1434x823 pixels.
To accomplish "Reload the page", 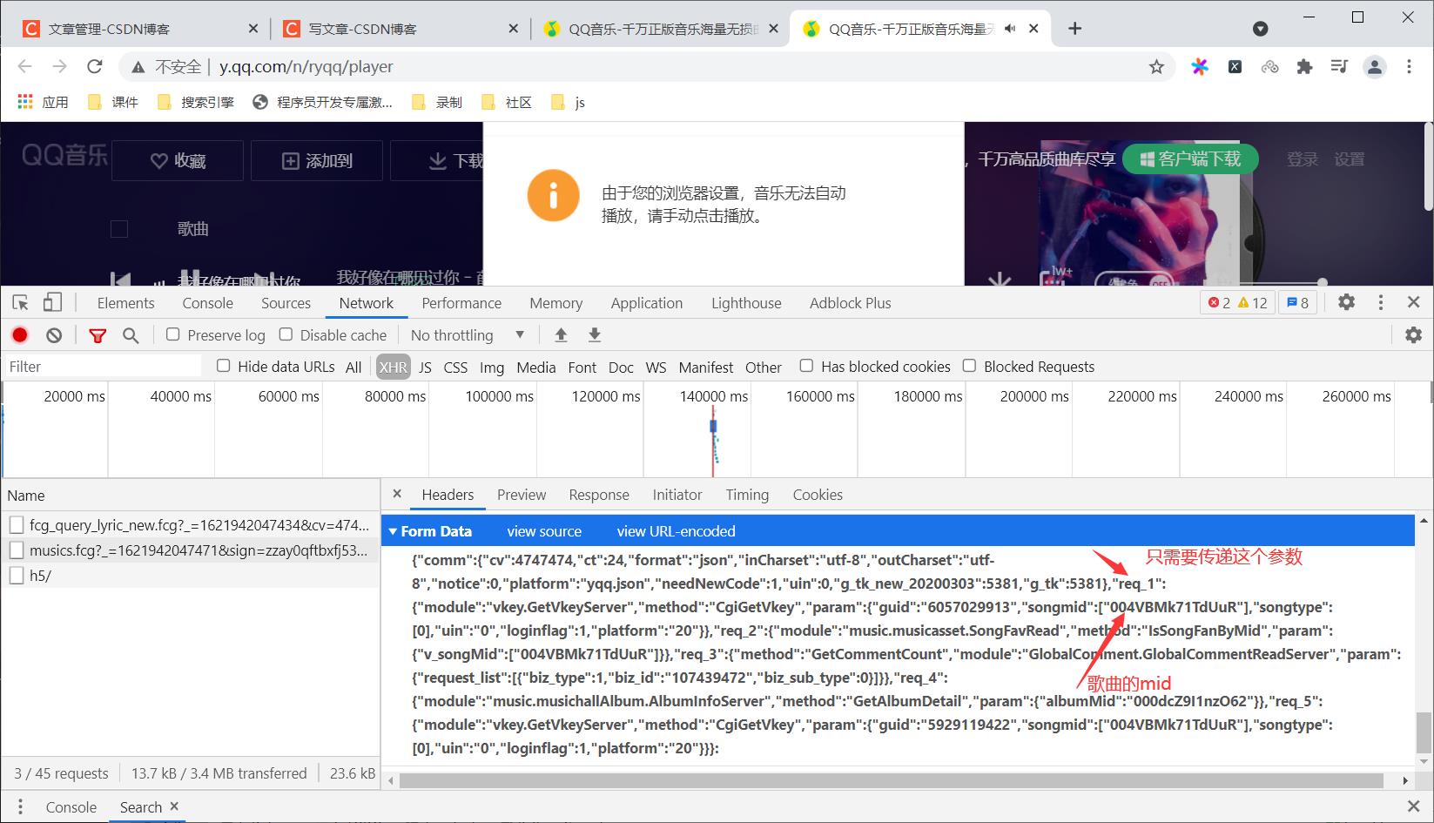I will [94, 67].
